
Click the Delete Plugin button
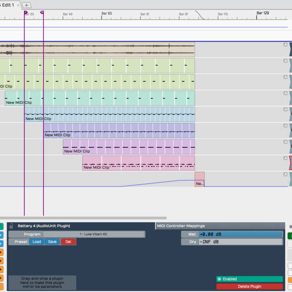pyautogui.click(x=249, y=286)
